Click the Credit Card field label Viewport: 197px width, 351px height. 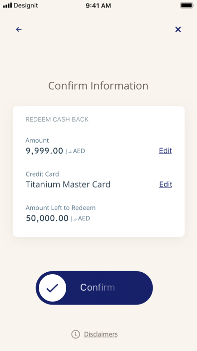[x=42, y=174]
